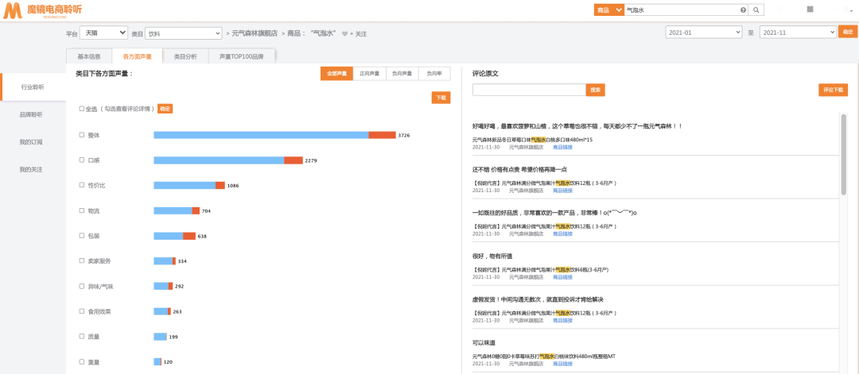Toggle the 异味/气味 checkbox

point(82,286)
